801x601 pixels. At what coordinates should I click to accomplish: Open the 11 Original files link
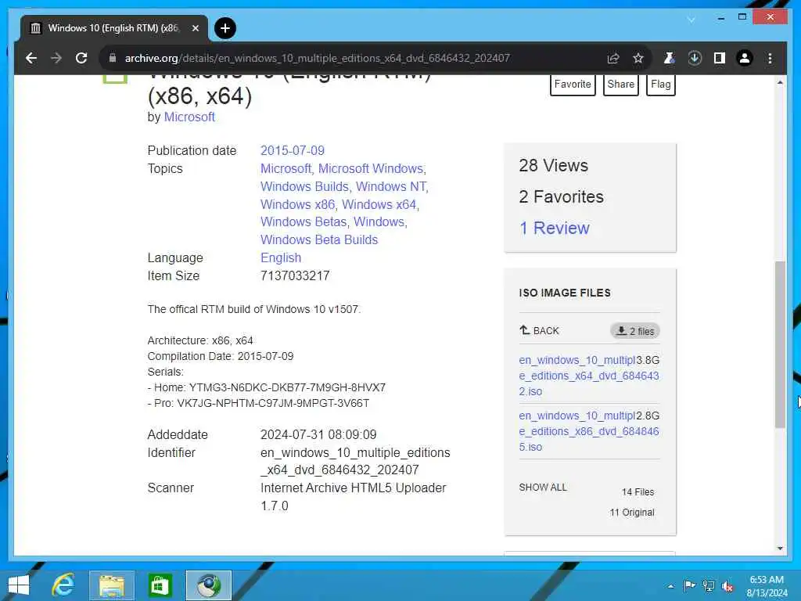pos(632,513)
